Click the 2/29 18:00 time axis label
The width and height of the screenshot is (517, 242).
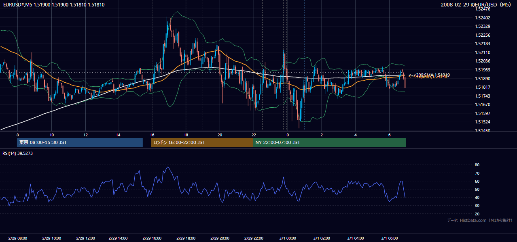pyautogui.click(x=186, y=238)
